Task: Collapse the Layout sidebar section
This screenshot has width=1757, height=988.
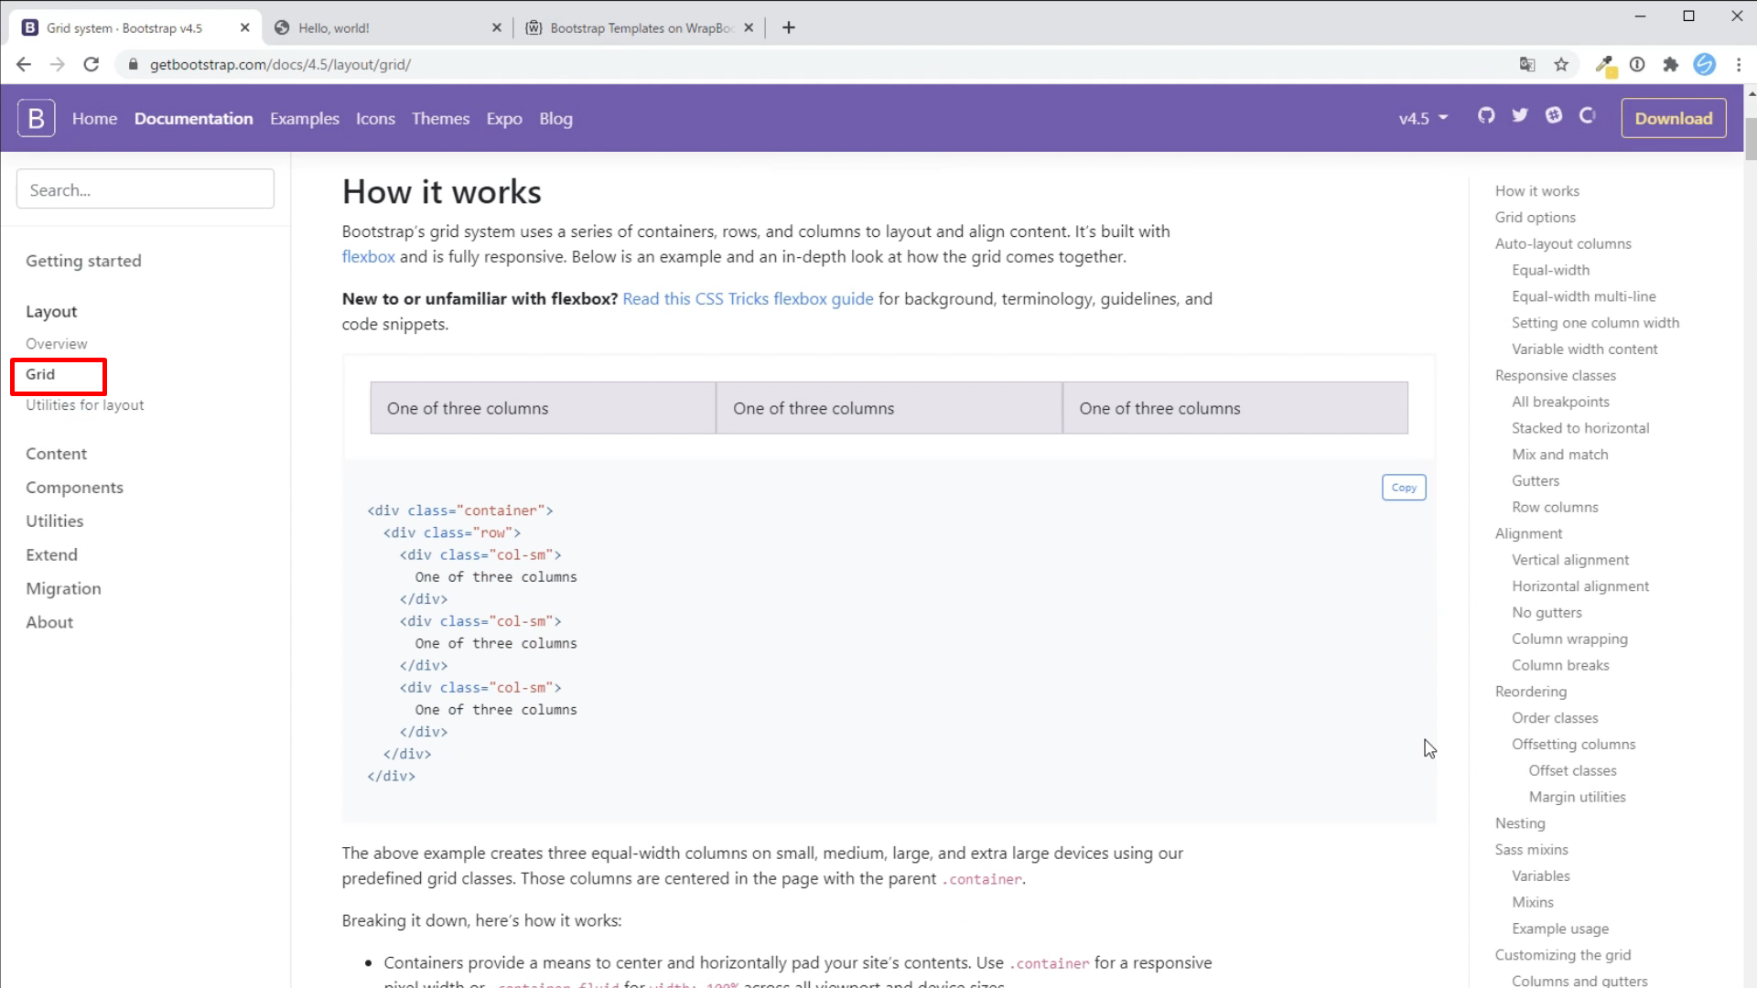Action: pos(51,311)
